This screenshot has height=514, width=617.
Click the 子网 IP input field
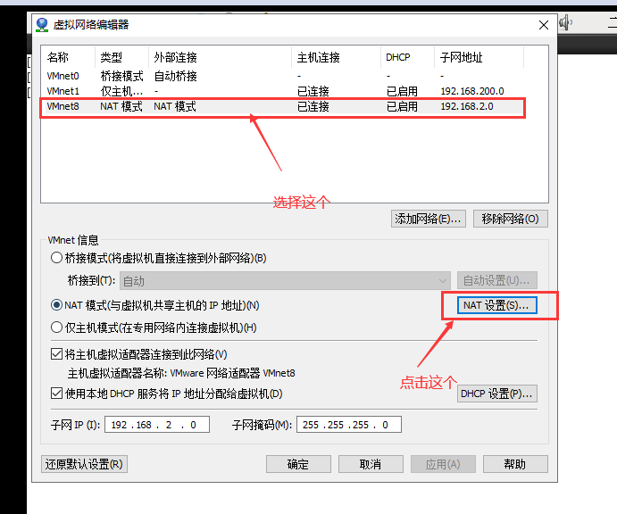pos(157,425)
